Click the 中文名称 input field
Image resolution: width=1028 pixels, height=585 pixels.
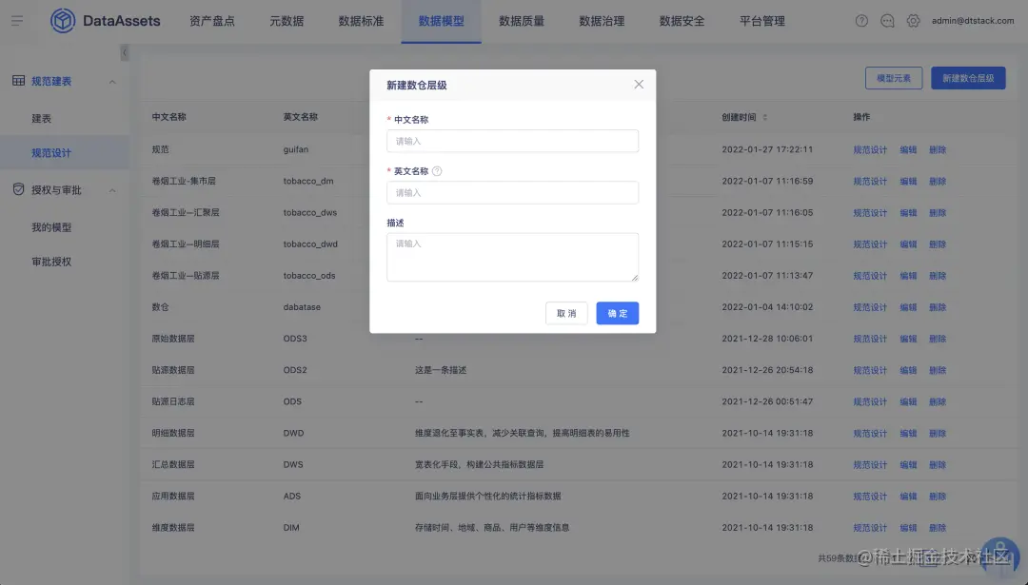pos(513,141)
